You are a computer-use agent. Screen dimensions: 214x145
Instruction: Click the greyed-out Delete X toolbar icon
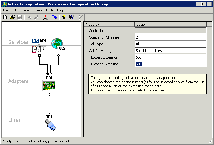point(80,18)
